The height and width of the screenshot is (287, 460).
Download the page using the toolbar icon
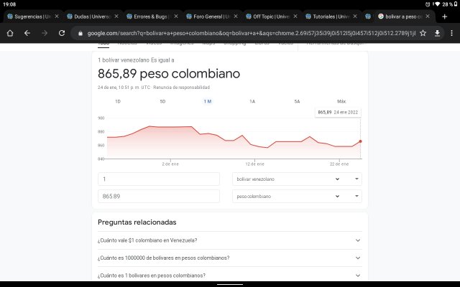(x=437, y=33)
